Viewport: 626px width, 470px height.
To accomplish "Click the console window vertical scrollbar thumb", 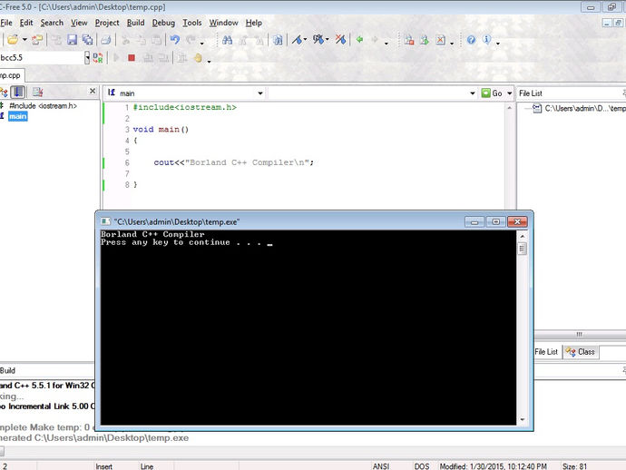I will [x=522, y=250].
